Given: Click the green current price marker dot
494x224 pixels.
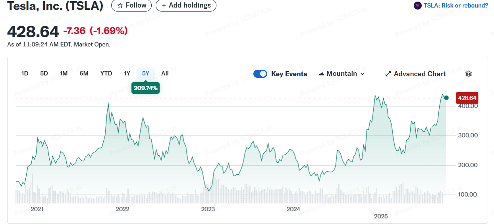Looking at the screenshot, I should [x=446, y=98].
